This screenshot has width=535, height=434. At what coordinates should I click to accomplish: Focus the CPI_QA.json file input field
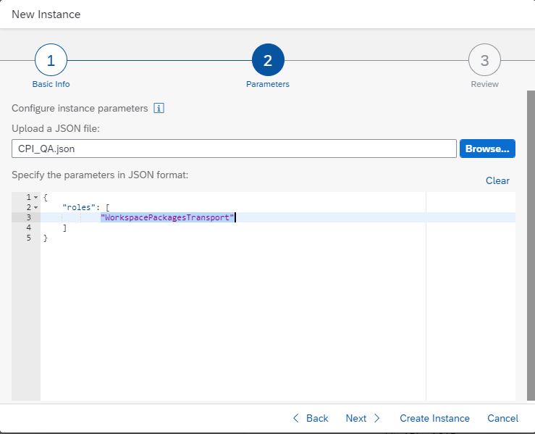point(234,149)
